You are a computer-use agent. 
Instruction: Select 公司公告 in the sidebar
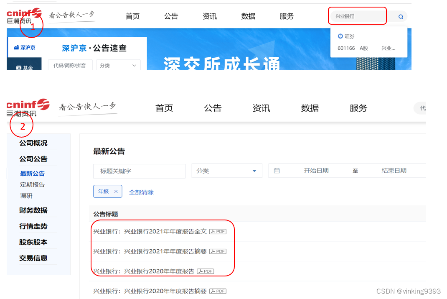coord(33,159)
